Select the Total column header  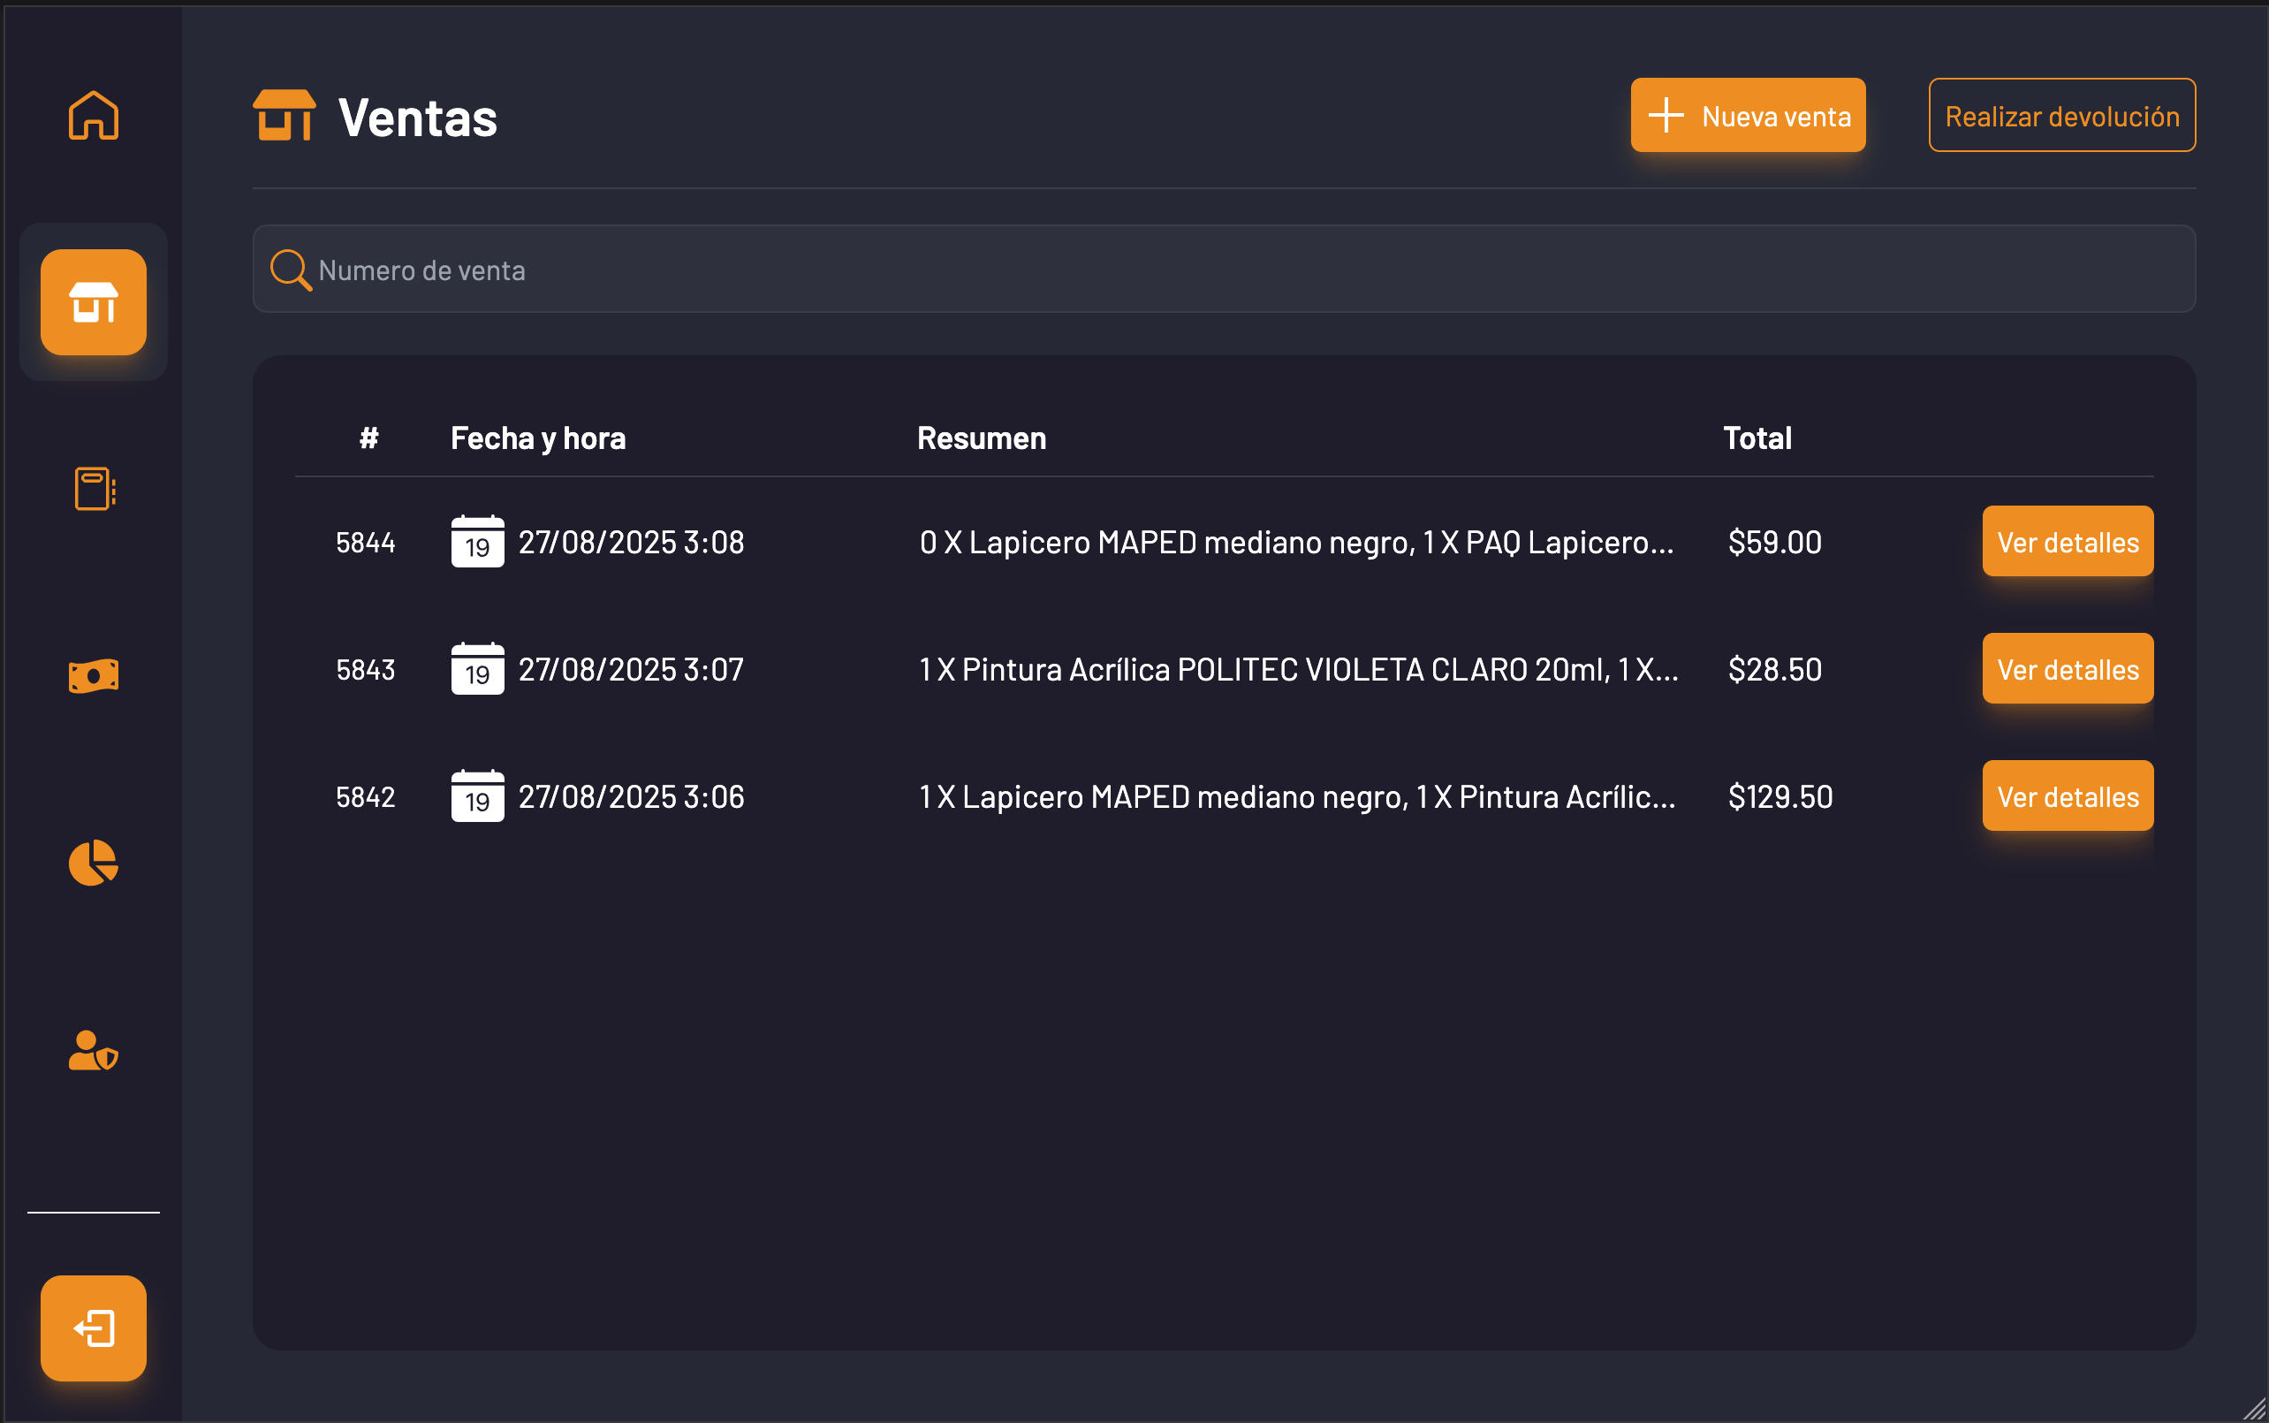[x=1757, y=437]
